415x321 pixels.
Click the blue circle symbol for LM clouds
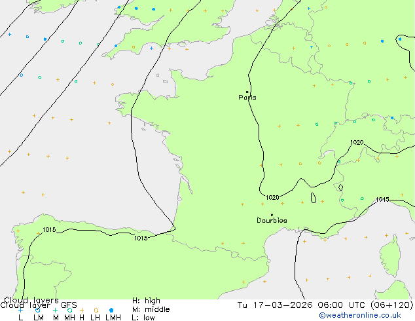pyautogui.click(x=38, y=310)
